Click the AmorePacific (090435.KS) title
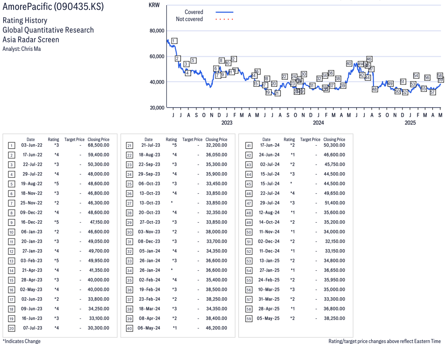The image size is (446, 344). click(53, 7)
